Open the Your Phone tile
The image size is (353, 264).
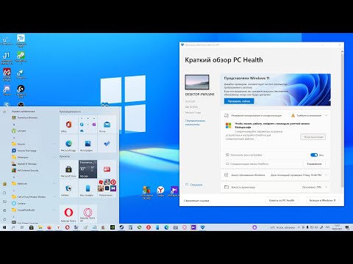(88, 188)
